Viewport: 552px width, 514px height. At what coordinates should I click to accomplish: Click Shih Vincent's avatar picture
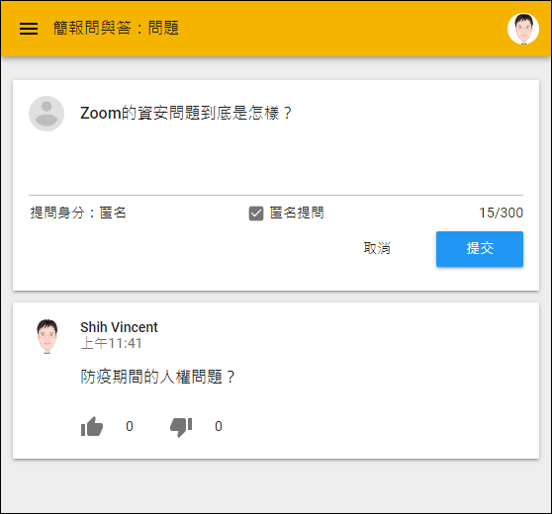(47, 336)
